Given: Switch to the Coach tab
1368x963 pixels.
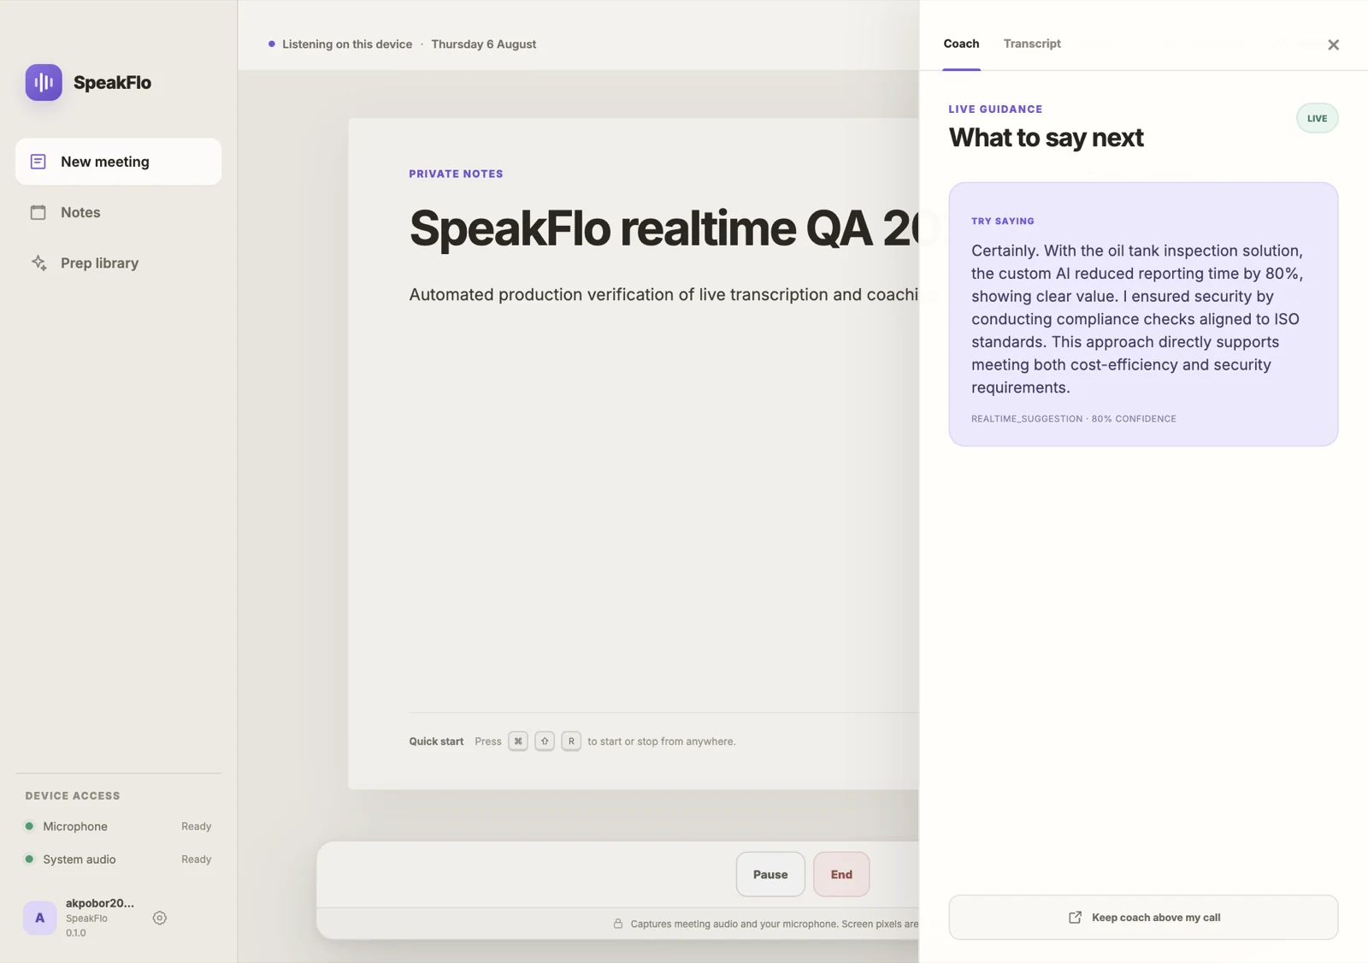Looking at the screenshot, I should click(x=961, y=44).
